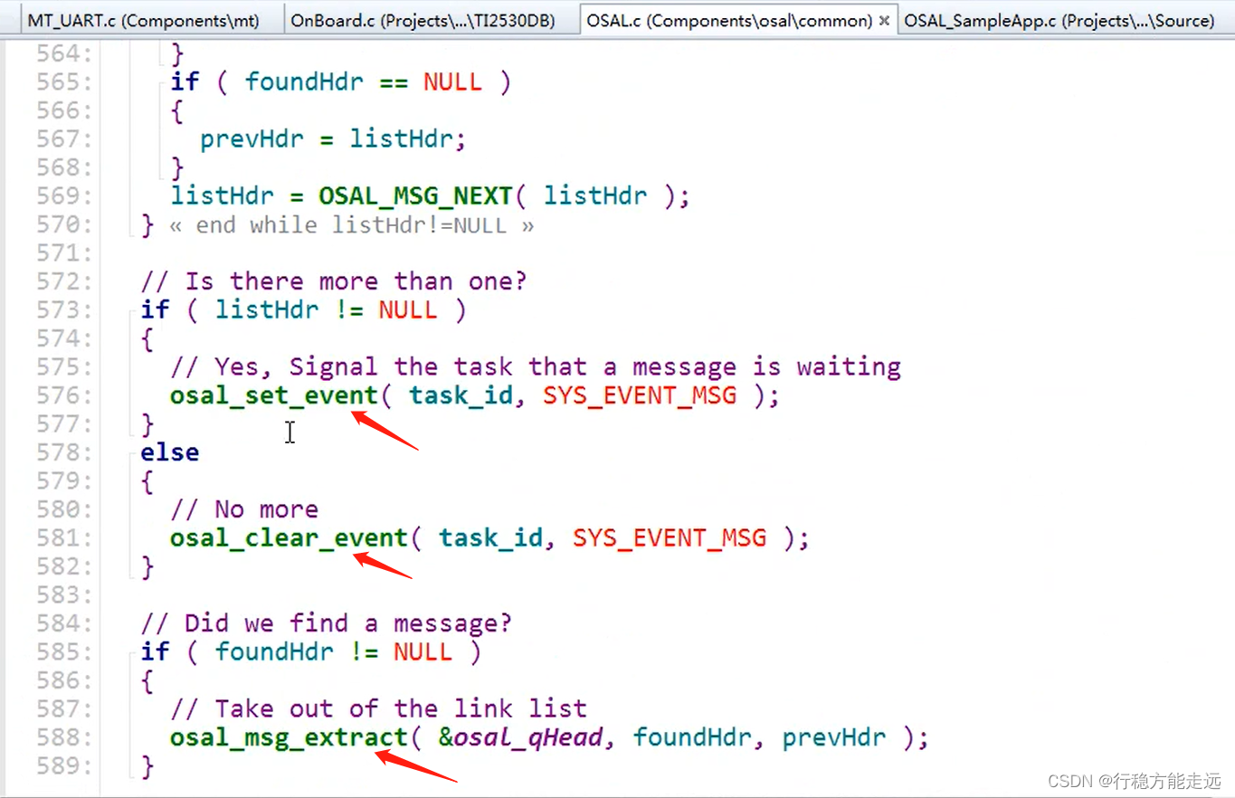This screenshot has height=798, width=1235.
Task: Click NULL on line 565
Action: tap(452, 82)
